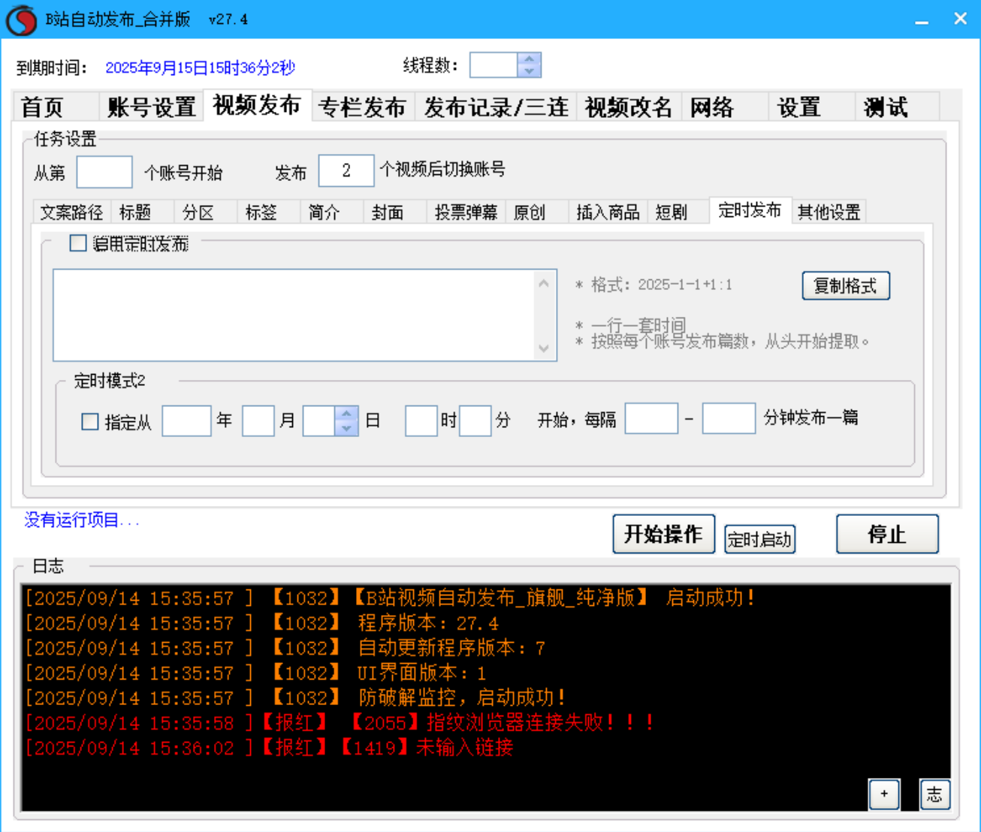Screen dimensions: 981x832
Task: Click the up arrow of the 线程数 spinner
Action: (x=528, y=60)
